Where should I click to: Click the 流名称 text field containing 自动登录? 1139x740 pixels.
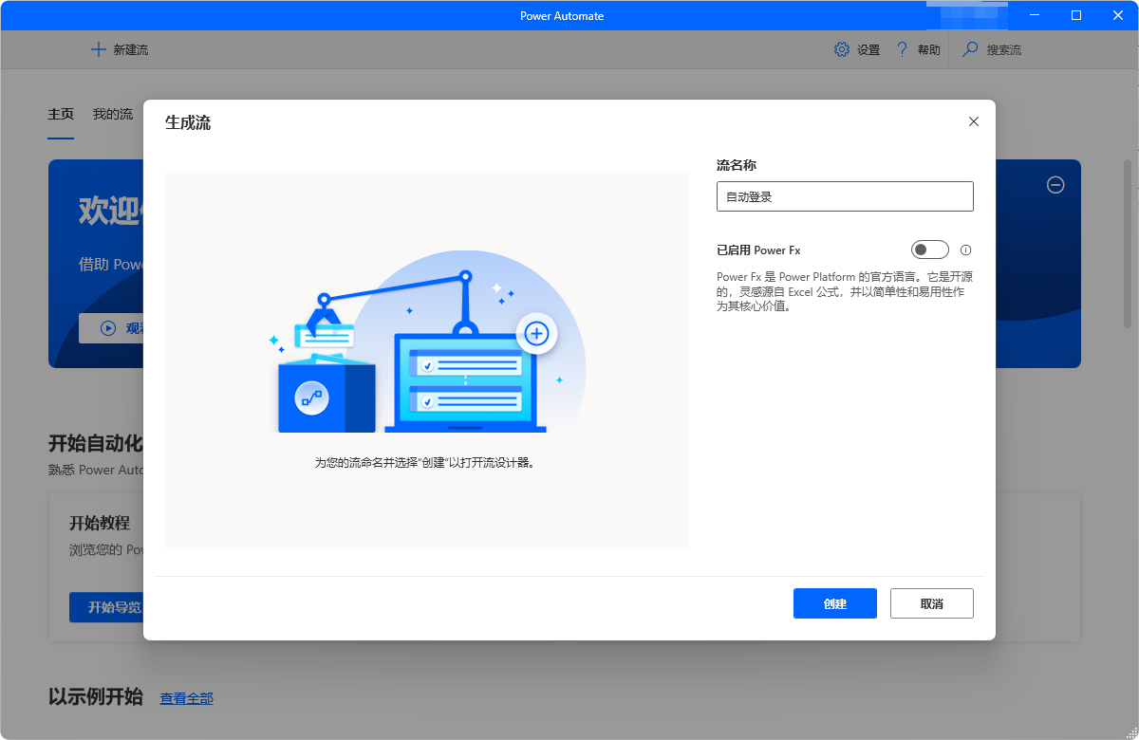point(845,196)
